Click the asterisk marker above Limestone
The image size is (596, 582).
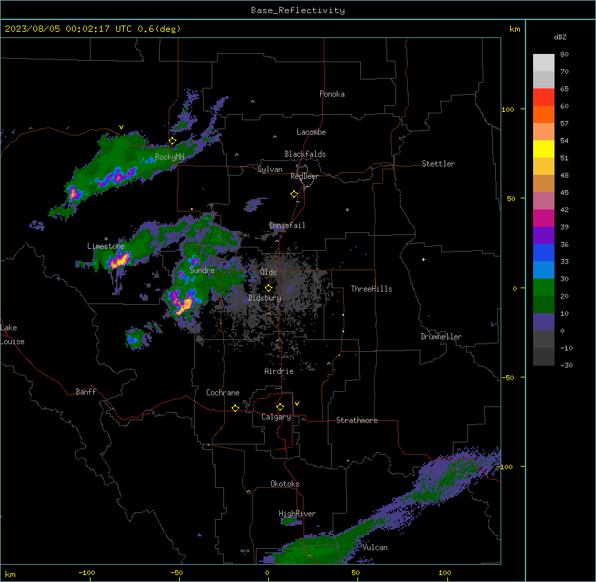(106, 238)
